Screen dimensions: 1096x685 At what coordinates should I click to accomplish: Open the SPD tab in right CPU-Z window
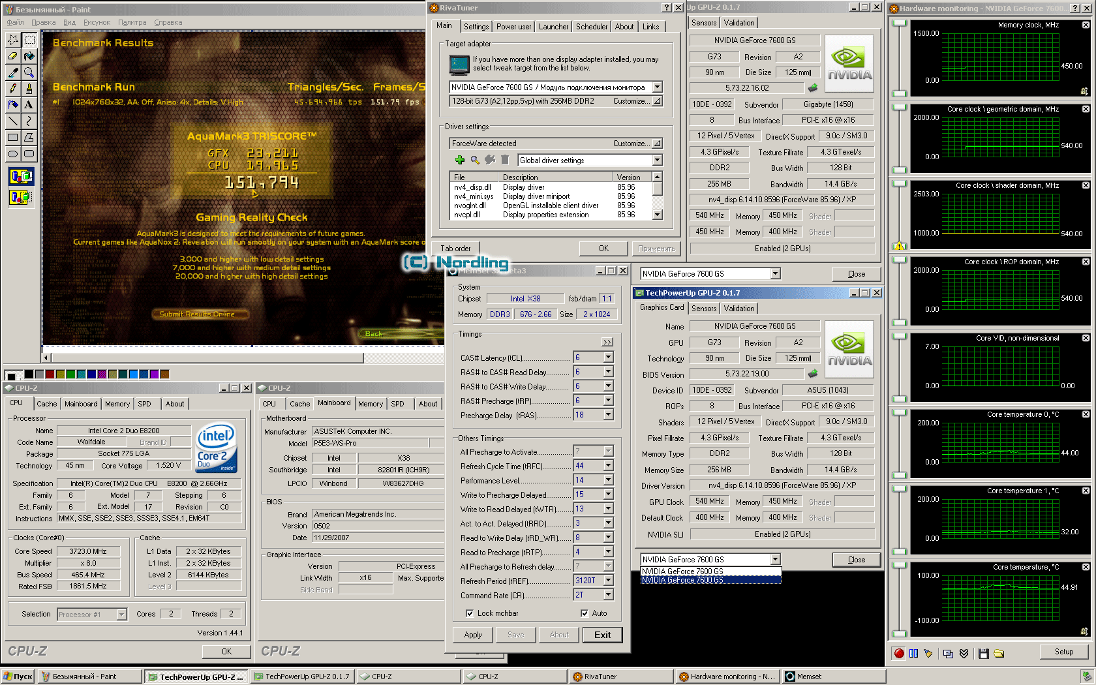[x=397, y=404]
